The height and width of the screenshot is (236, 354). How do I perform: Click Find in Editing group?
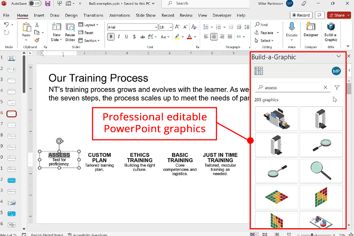tap(261, 25)
